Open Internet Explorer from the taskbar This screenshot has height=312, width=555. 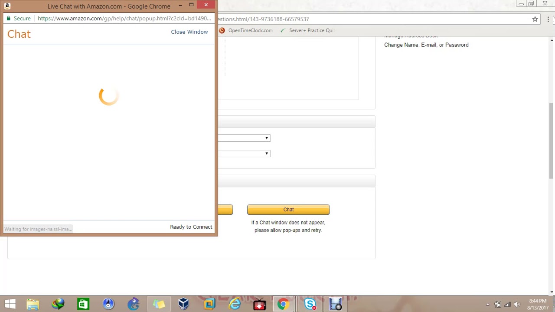click(x=235, y=304)
